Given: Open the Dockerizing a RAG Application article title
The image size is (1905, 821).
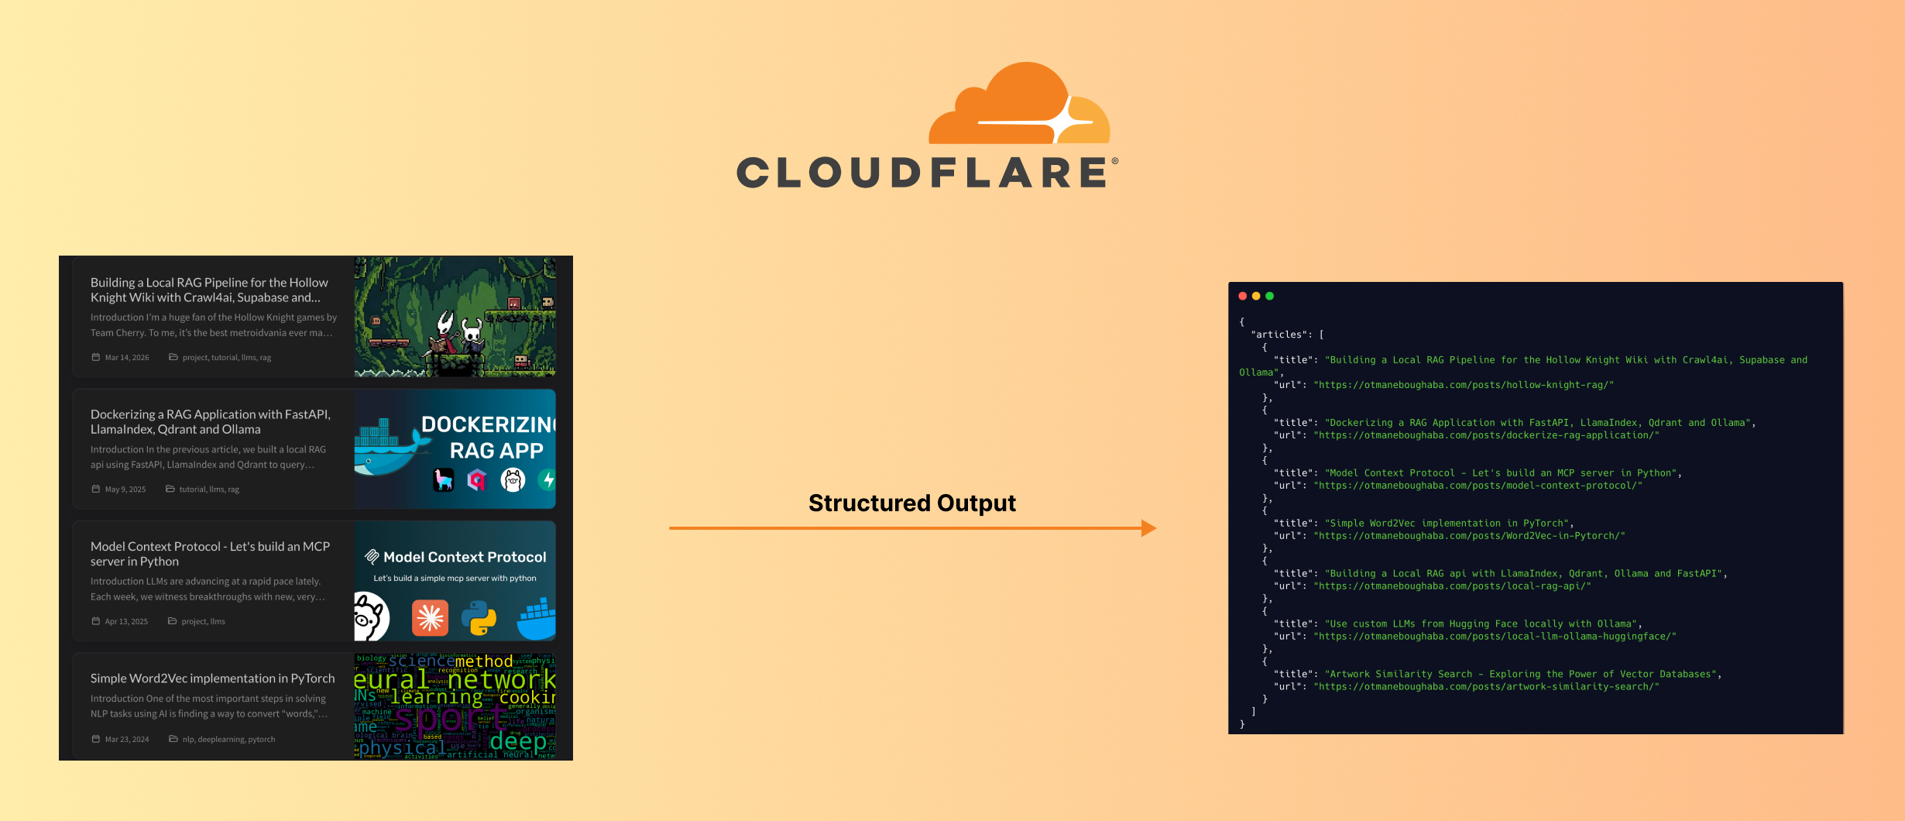Looking at the screenshot, I should pyautogui.click(x=210, y=422).
